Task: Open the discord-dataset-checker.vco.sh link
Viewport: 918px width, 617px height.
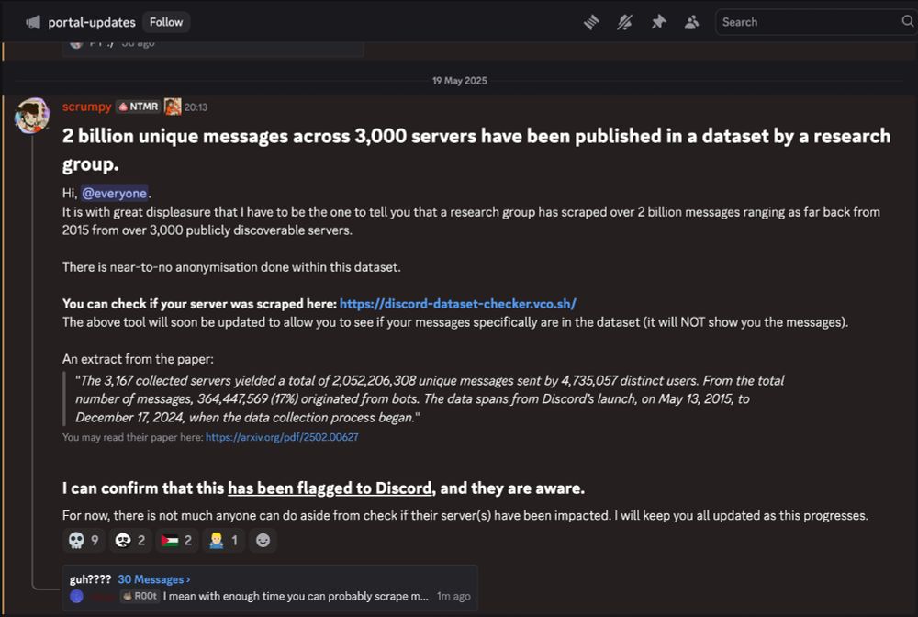Action: (x=458, y=304)
